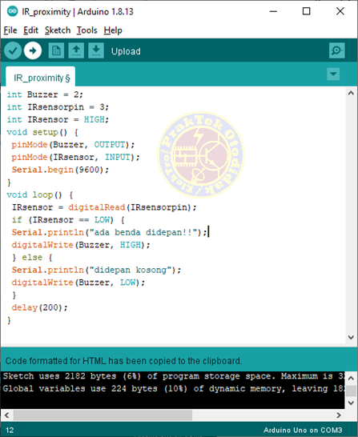Screen dimensions: 358x437
Task: Click 'void loop() {' line
Action: [x=40, y=194]
